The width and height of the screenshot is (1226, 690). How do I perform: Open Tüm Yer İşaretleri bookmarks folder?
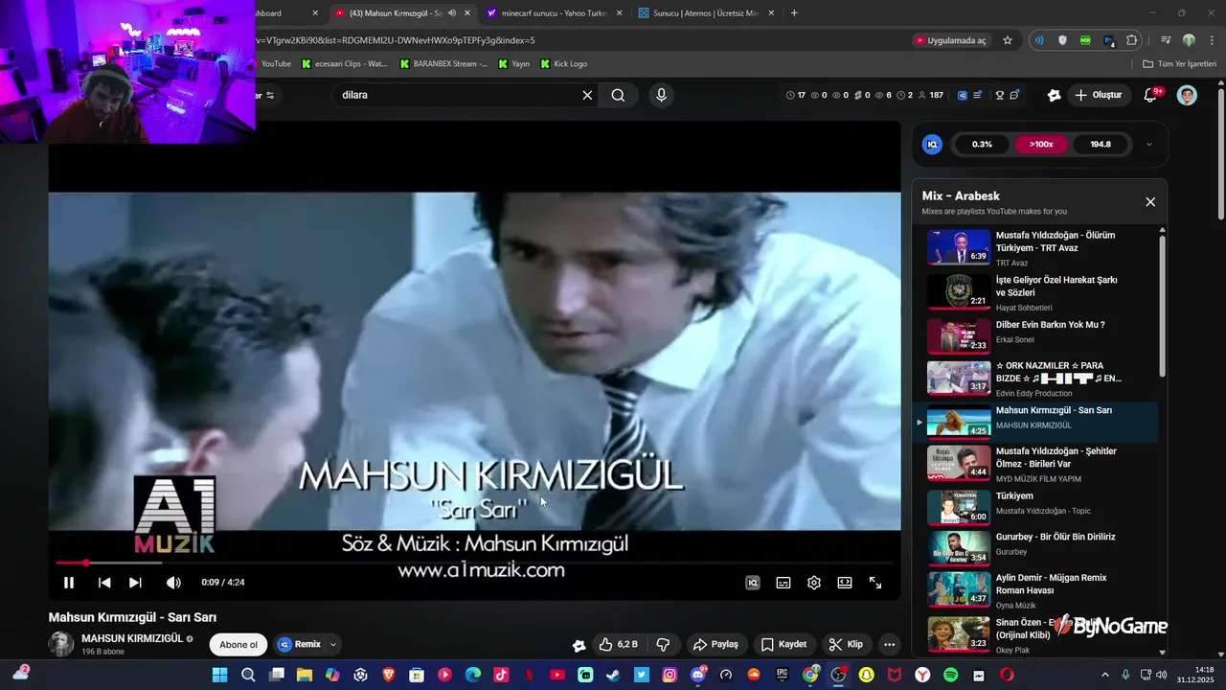coord(1179,64)
